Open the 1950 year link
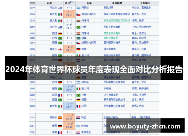188x136 pixels. (x=32, y=27)
